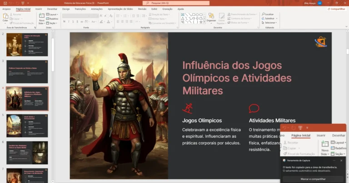Switch to the Transições tab
349x183 pixels.
coord(80,9)
